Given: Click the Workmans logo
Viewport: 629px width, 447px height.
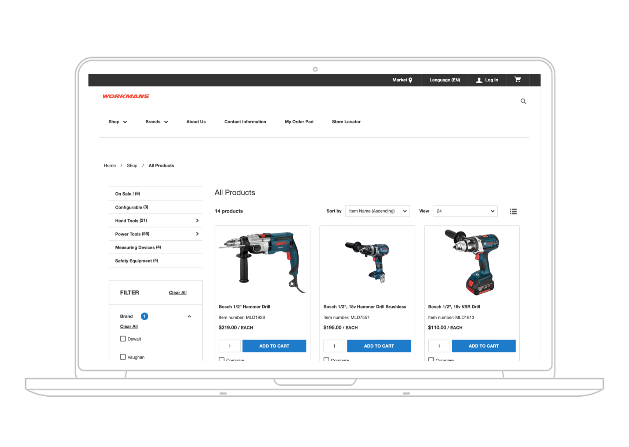Looking at the screenshot, I should coord(126,96).
